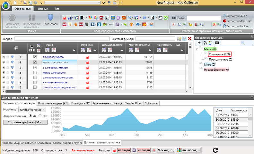Collapse the Масло group tree node
Screen dimensions: 254x154
(x=197, y=49)
